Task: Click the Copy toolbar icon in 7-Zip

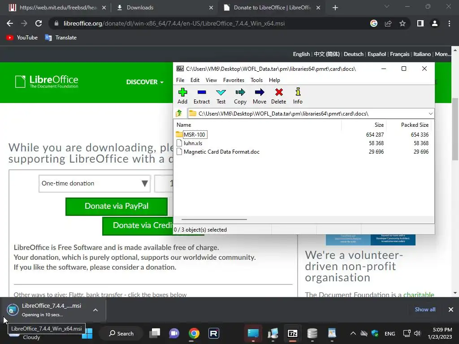Action: click(240, 96)
